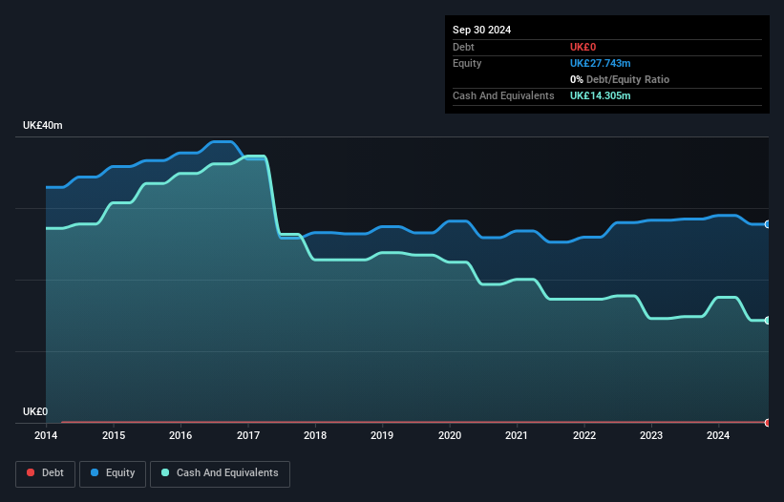The image size is (784, 502).
Task: Click the UK£14.305m cash value
Action: pos(600,95)
